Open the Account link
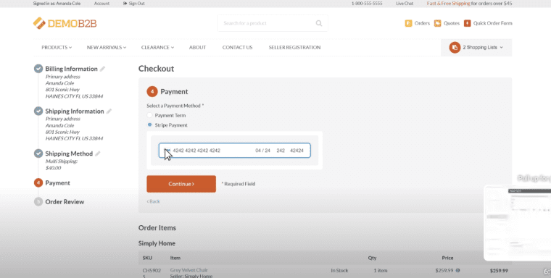Viewport: 551px width, 278px height. click(x=101, y=4)
